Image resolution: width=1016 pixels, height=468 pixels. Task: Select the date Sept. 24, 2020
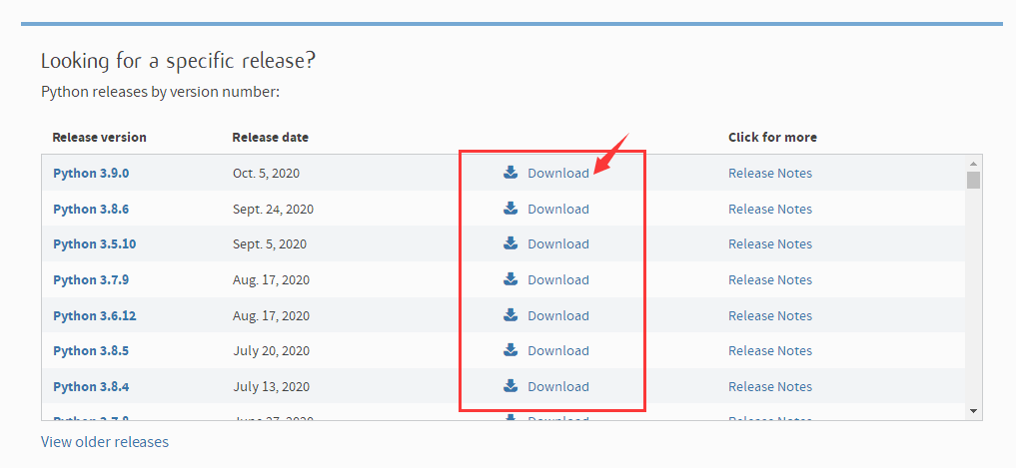(274, 210)
